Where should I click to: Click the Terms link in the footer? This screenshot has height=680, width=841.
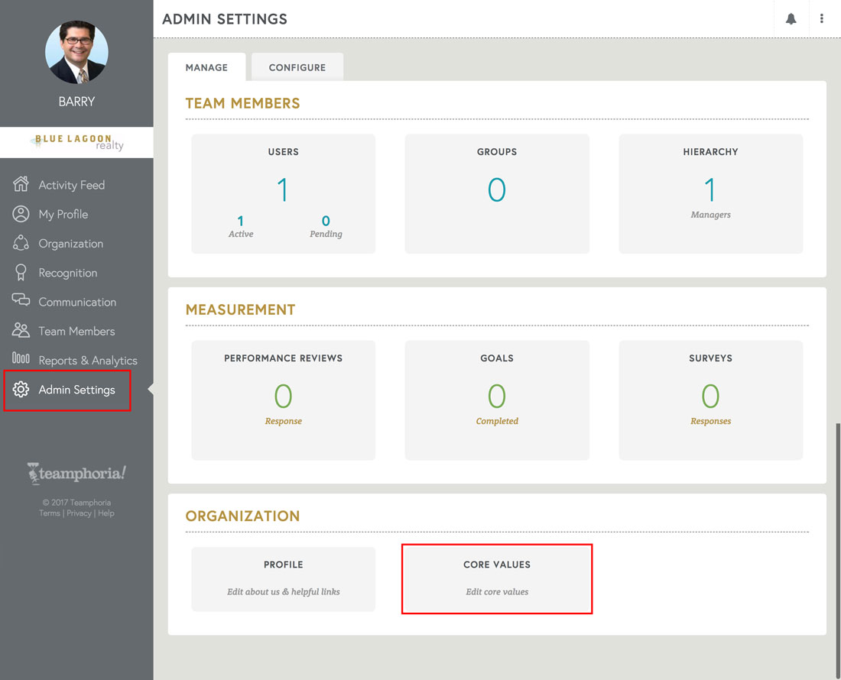pyautogui.click(x=49, y=513)
